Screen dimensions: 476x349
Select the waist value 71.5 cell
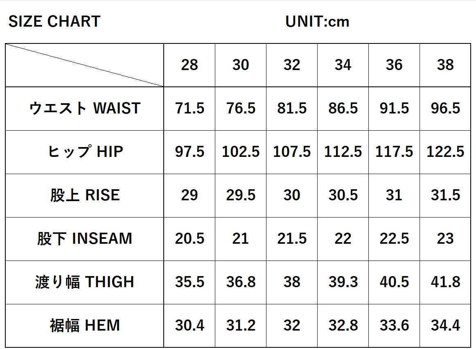pyautogui.click(x=189, y=109)
